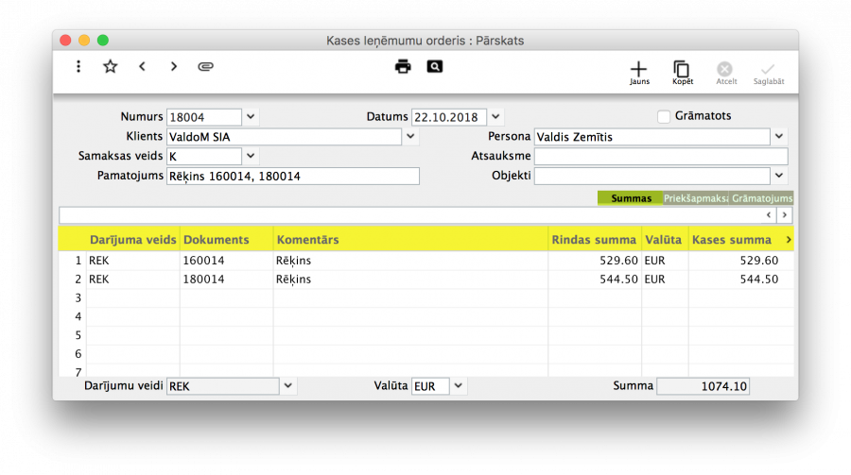Click the Pamatojums text field

point(292,176)
